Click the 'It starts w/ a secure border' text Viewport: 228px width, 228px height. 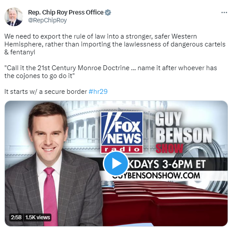click(46, 92)
